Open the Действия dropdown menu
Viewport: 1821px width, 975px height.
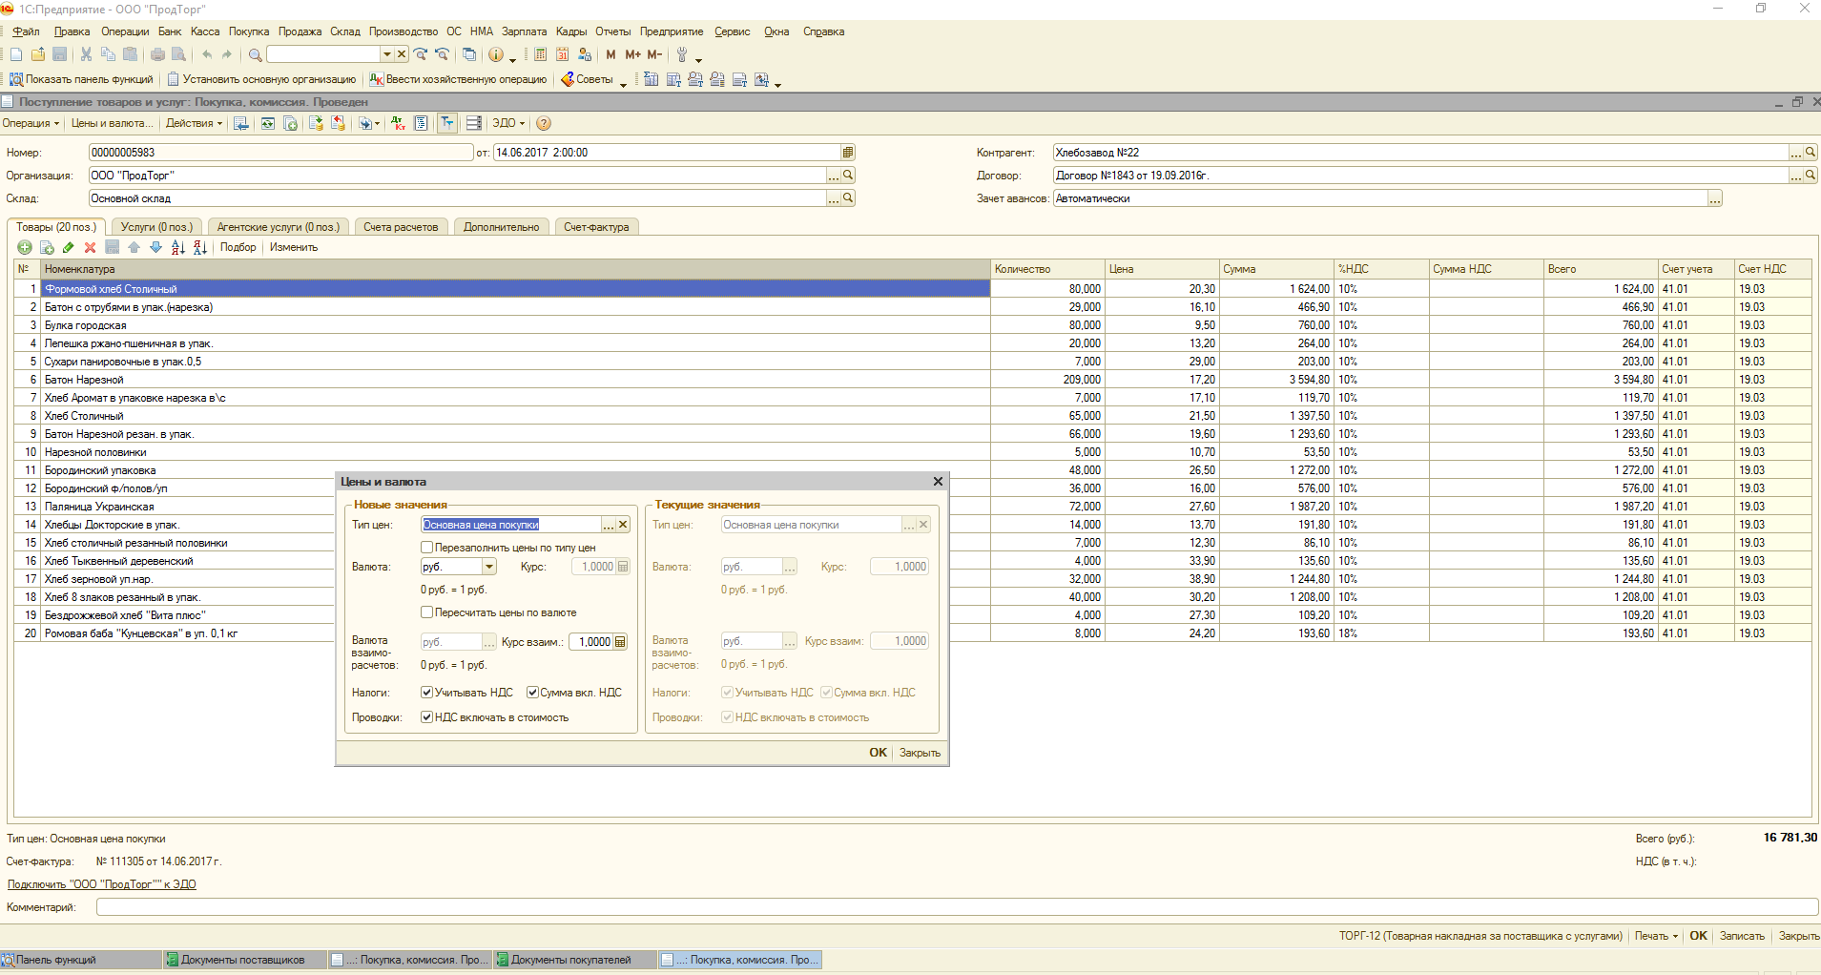[194, 123]
